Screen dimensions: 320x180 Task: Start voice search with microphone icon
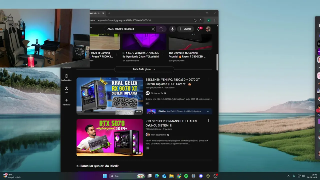pyautogui.click(x=172, y=29)
